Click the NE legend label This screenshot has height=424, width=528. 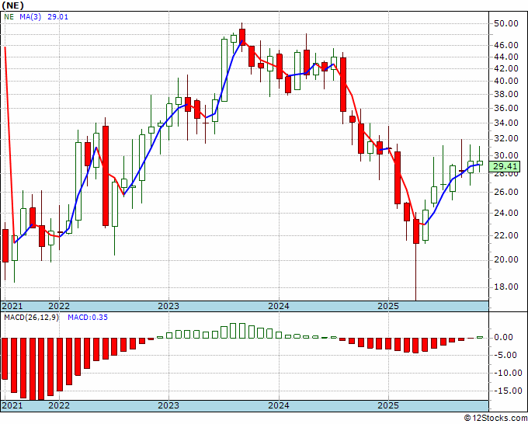9,16
